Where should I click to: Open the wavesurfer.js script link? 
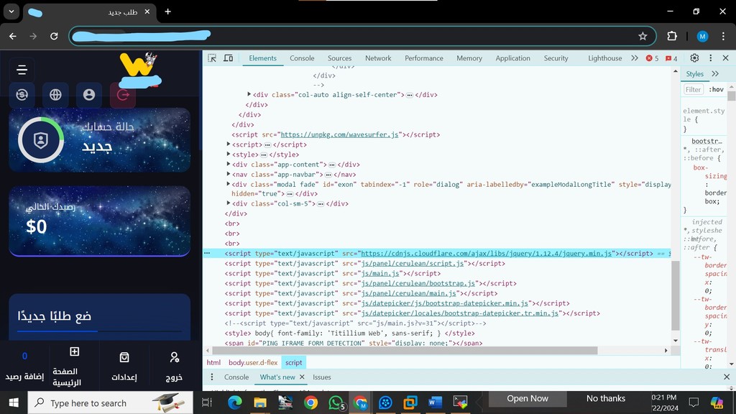(339, 134)
